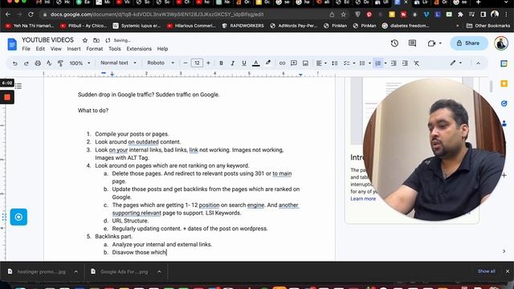Open the Format menu

[95, 49]
